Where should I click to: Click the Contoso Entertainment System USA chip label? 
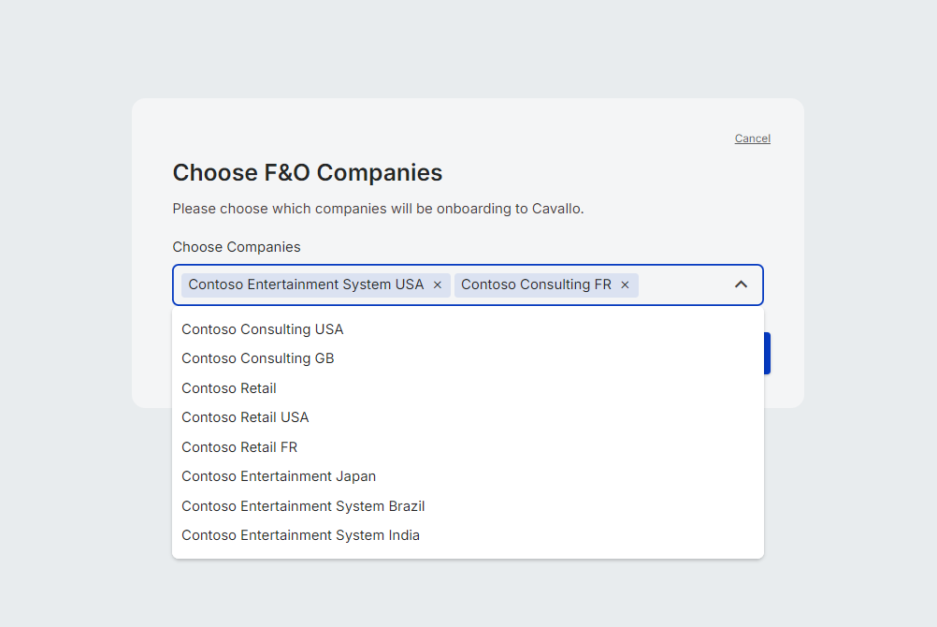coord(306,284)
